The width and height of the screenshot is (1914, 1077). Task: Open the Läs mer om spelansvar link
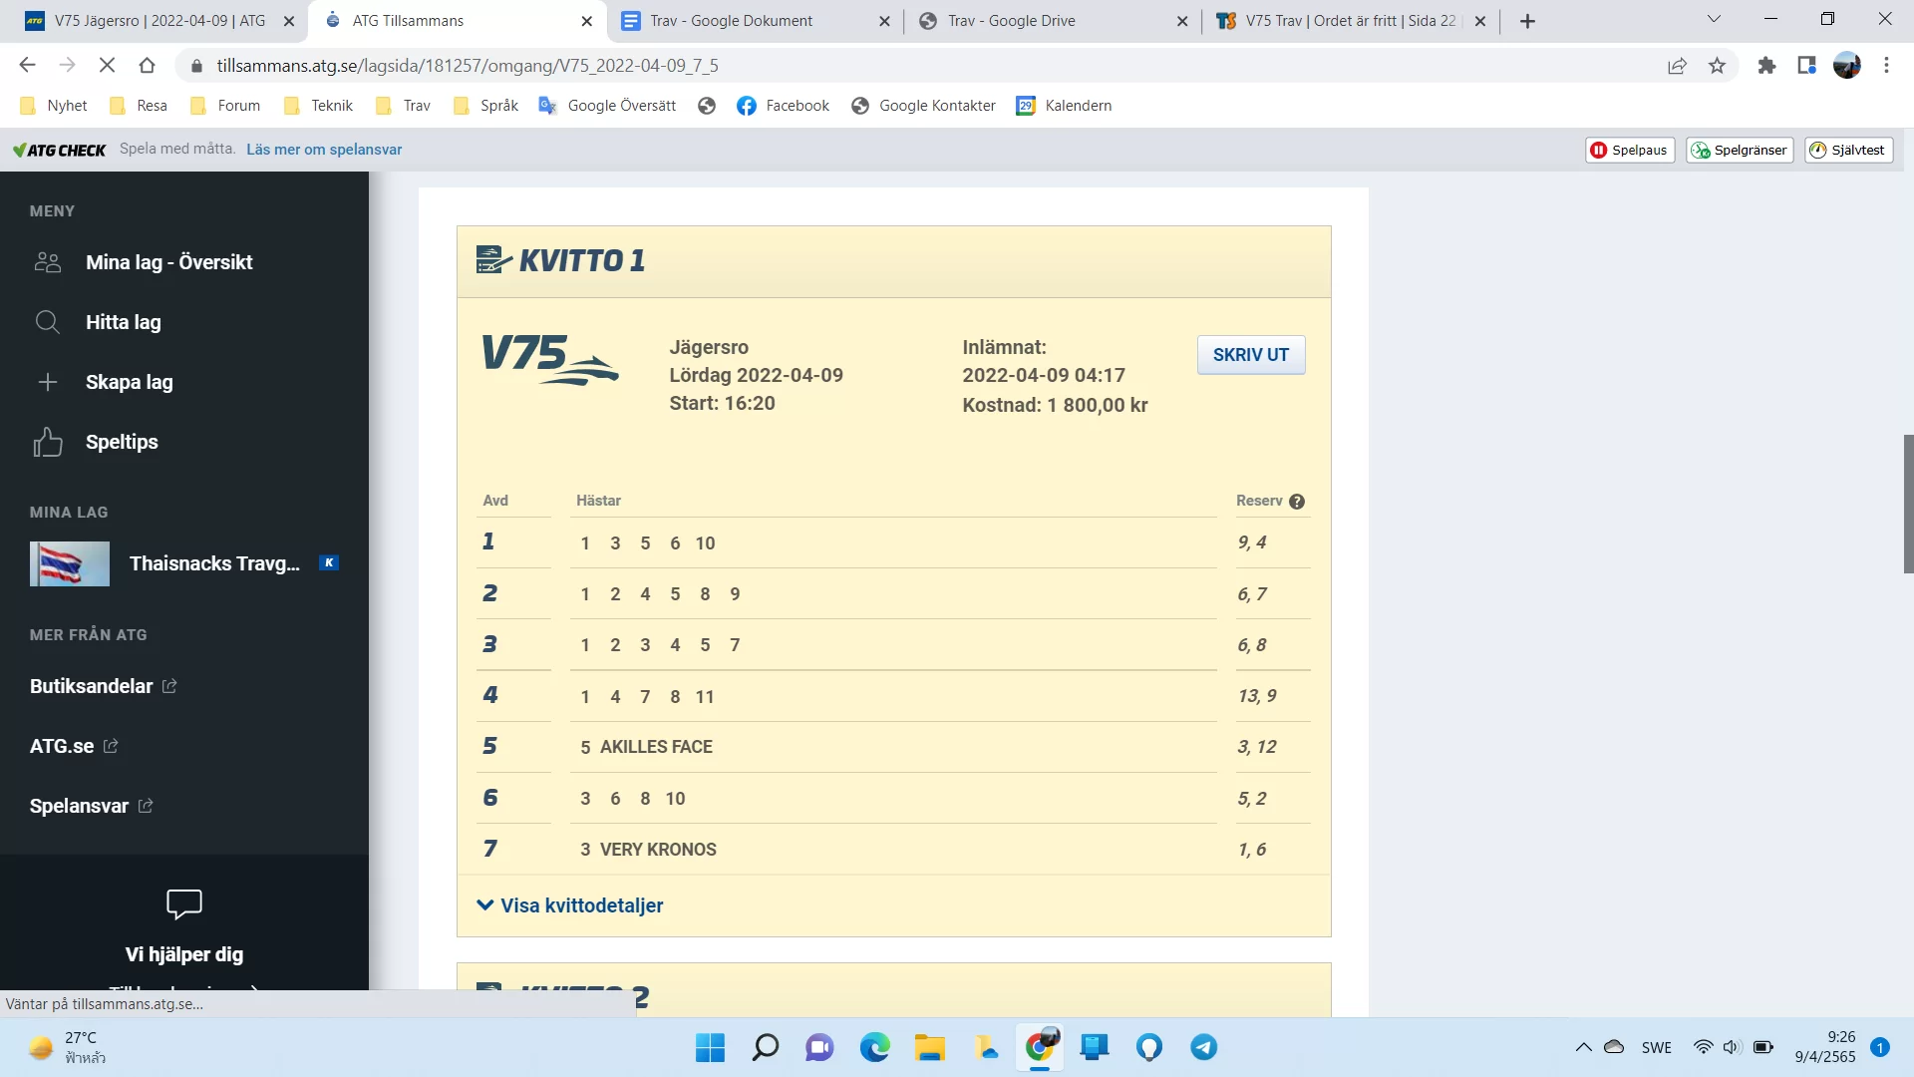pyautogui.click(x=323, y=149)
